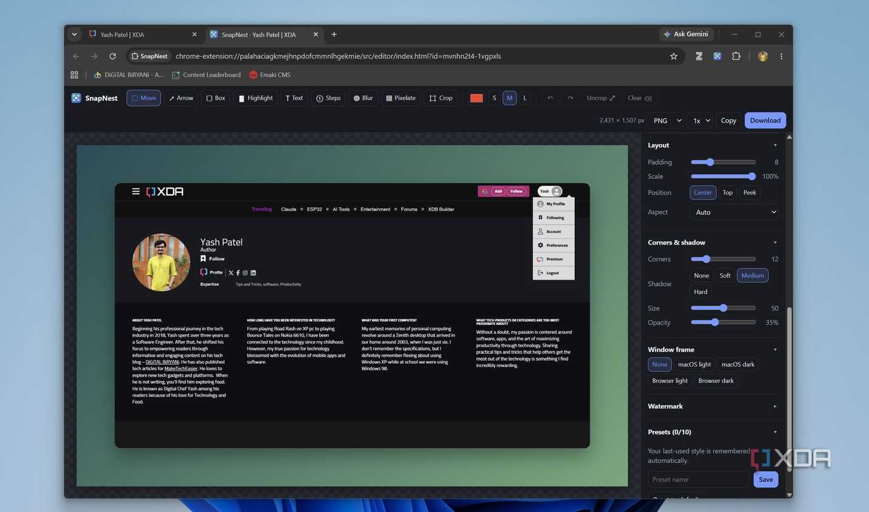Select the Box tool
Viewport: 869px width, 512px height.
(x=216, y=98)
